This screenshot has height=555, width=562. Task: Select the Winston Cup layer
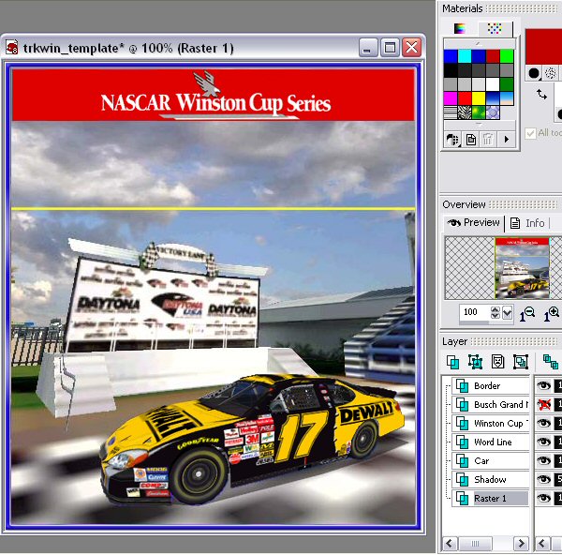(490, 424)
